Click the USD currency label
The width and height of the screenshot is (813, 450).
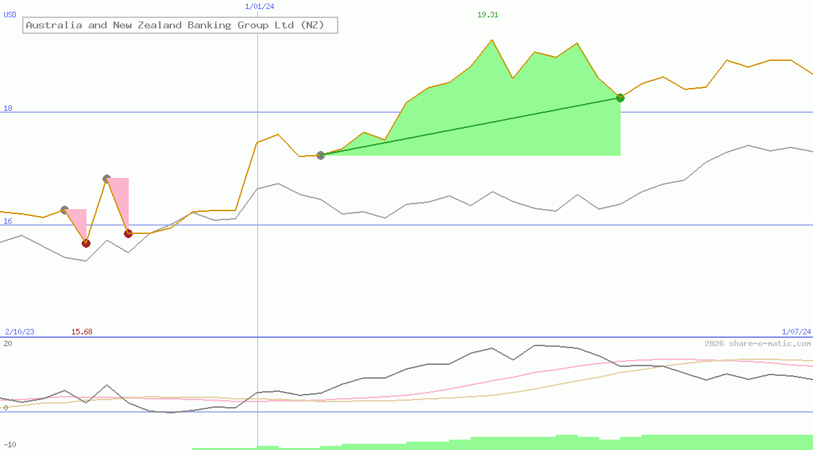[10, 15]
